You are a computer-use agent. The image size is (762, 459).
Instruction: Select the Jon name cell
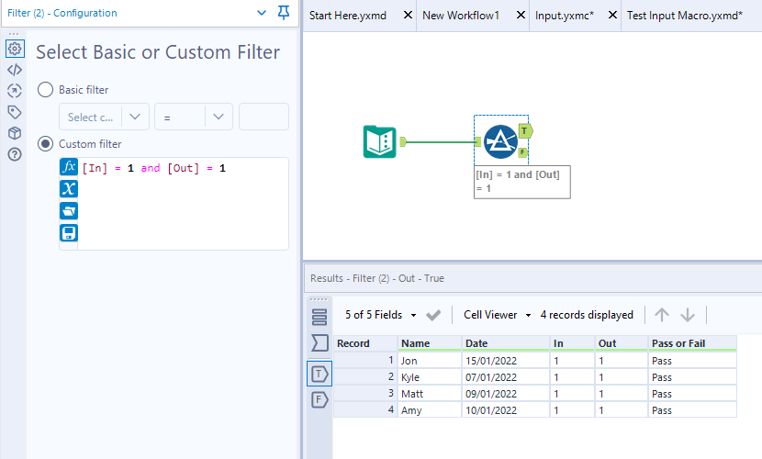point(430,361)
